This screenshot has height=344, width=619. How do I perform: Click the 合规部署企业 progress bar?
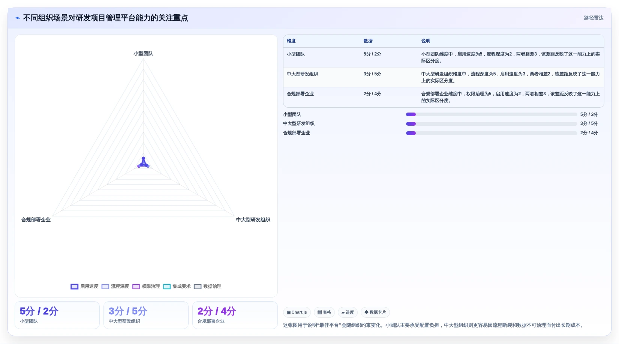pos(492,133)
